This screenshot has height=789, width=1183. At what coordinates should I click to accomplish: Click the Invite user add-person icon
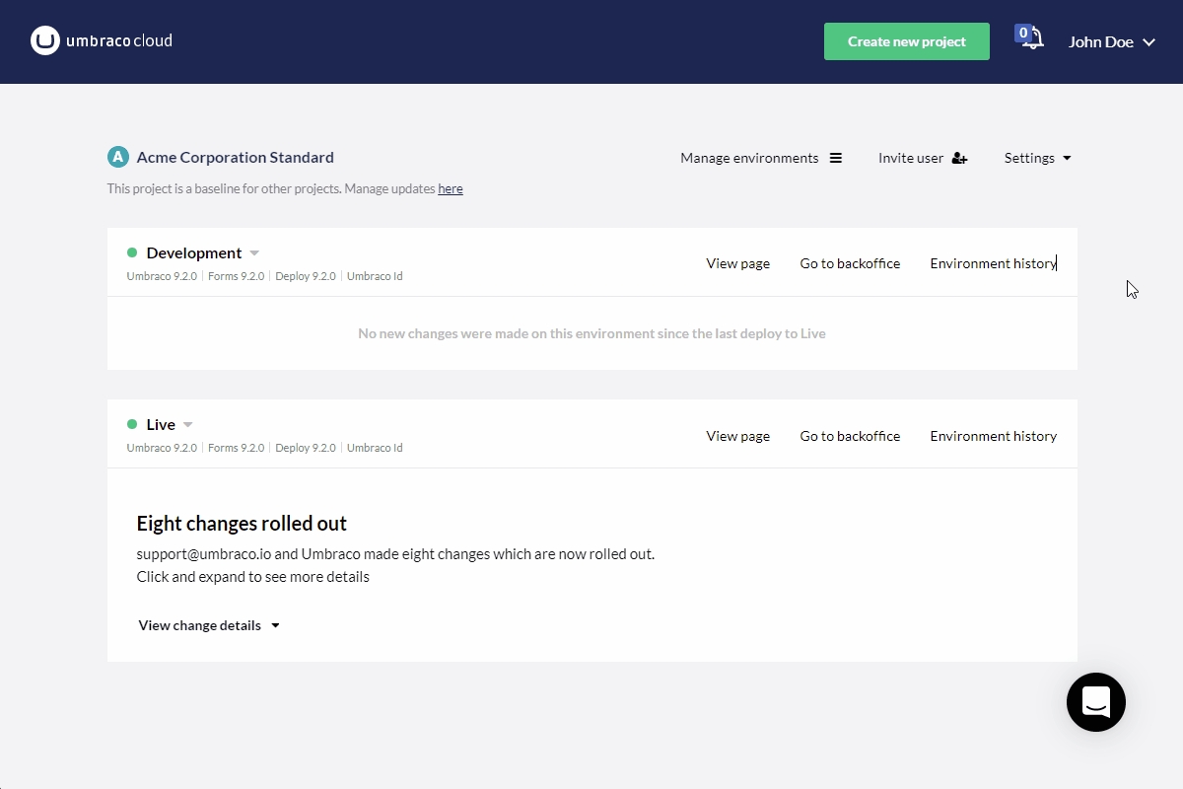[959, 158]
